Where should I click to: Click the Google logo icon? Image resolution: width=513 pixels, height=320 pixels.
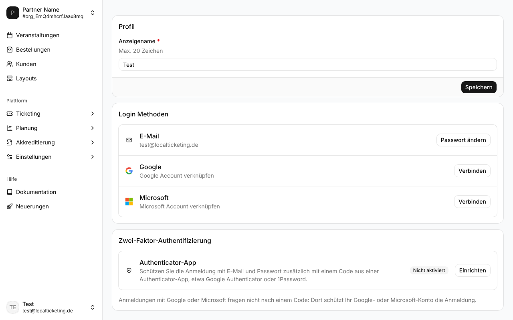129,171
